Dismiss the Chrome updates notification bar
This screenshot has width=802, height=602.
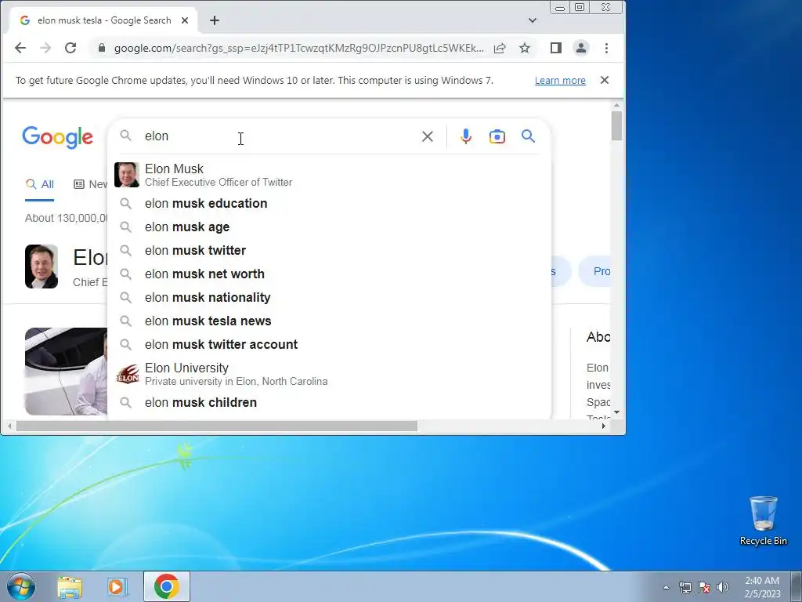tap(605, 80)
